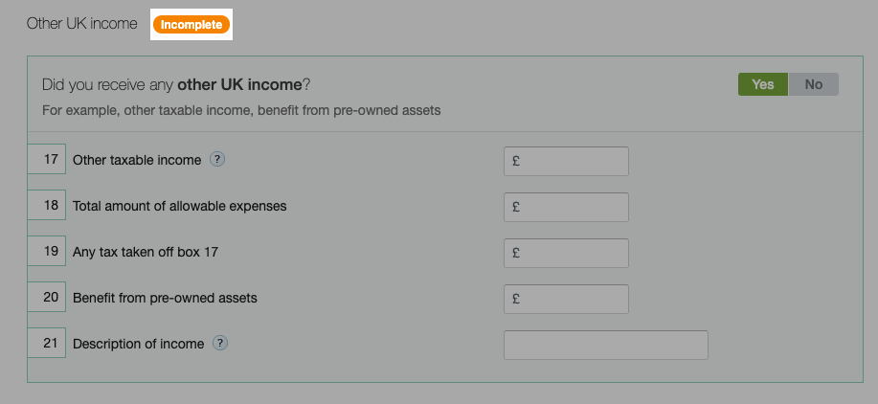Viewport: 878px width, 404px height.
Task: Click the box number 19 marker
Action: [47, 251]
